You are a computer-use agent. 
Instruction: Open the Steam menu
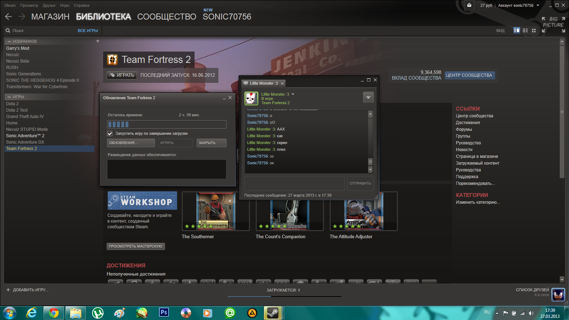[x=10, y=5]
